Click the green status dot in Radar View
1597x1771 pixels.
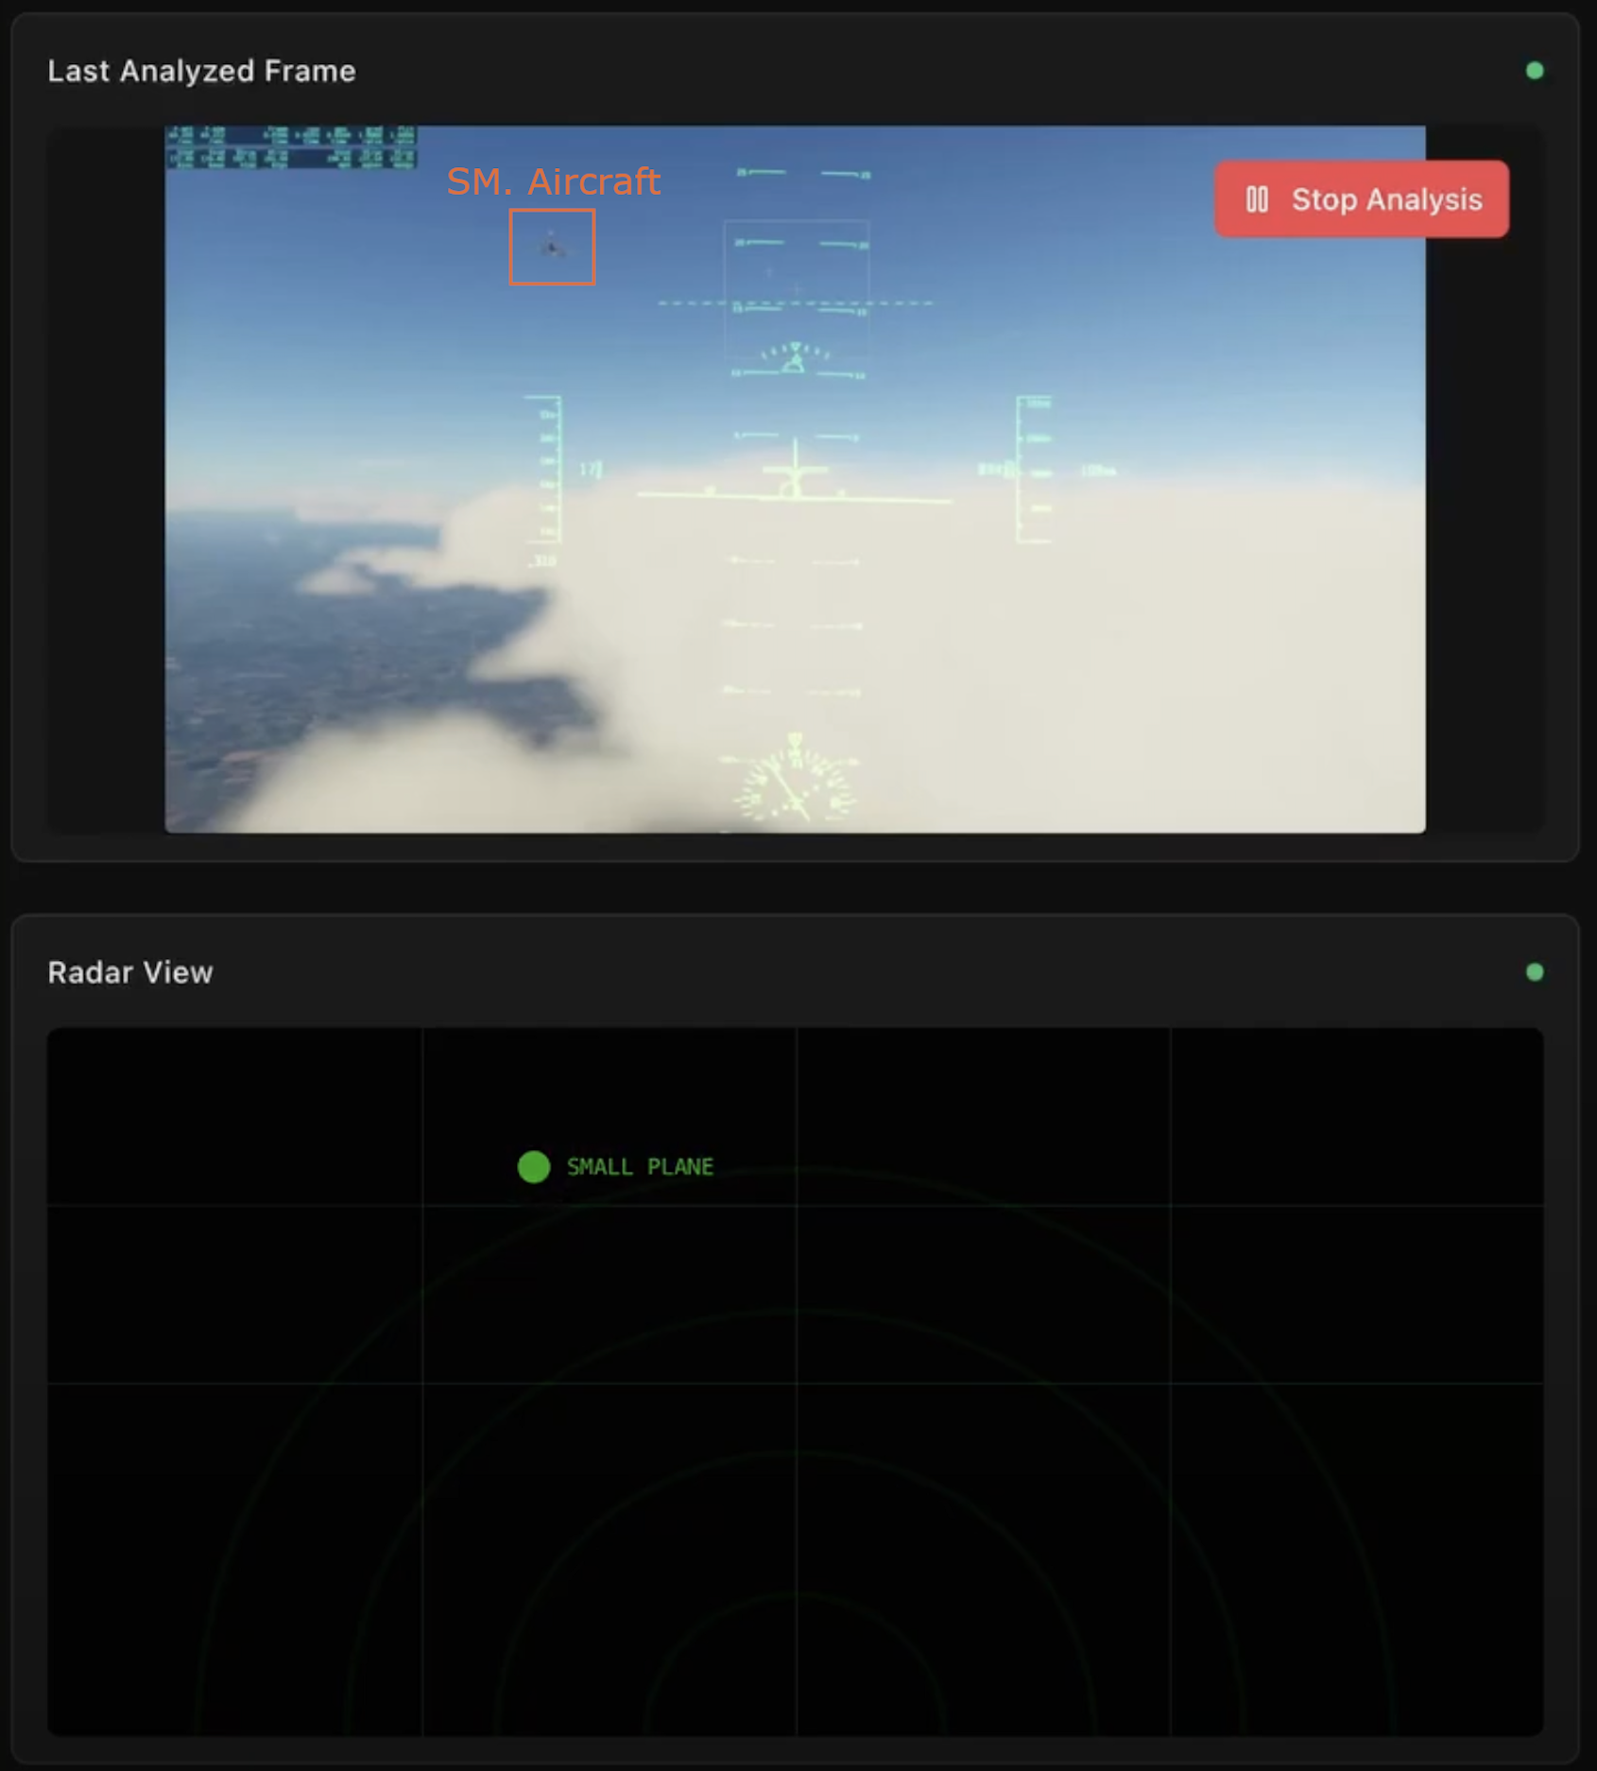pos(1535,972)
